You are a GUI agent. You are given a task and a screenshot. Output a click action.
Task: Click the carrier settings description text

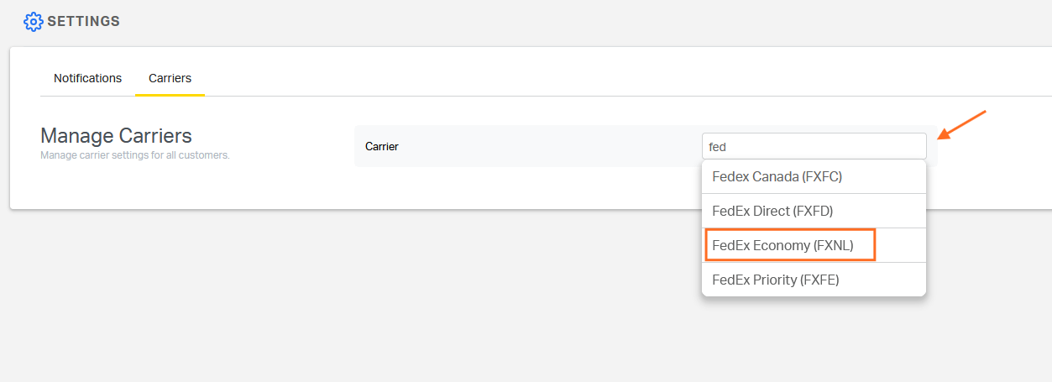[135, 155]
